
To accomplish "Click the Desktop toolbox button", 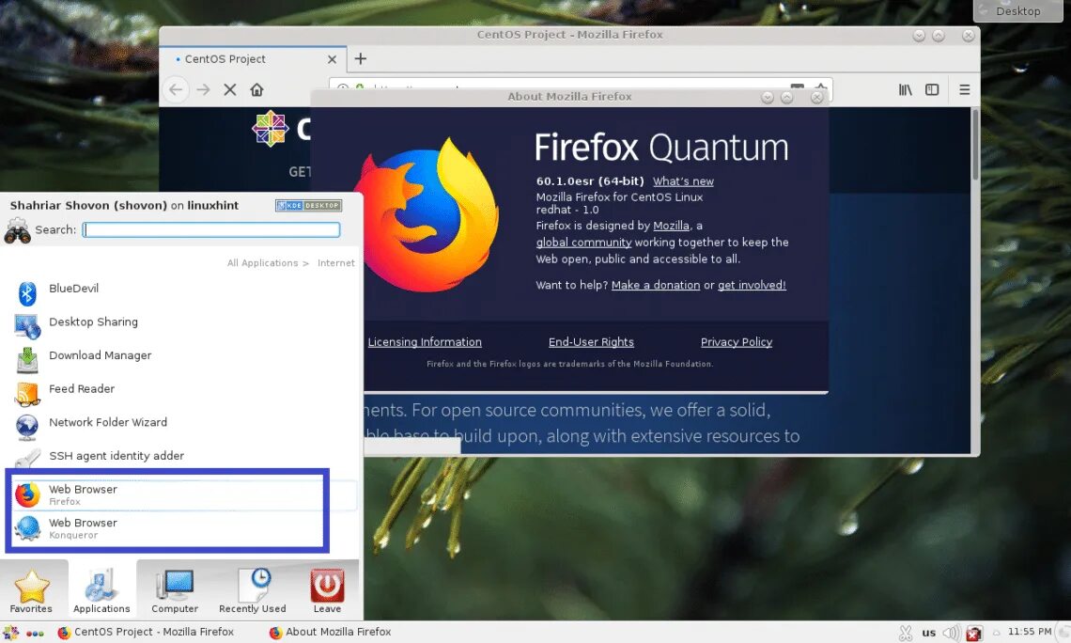I will 1017,11.
